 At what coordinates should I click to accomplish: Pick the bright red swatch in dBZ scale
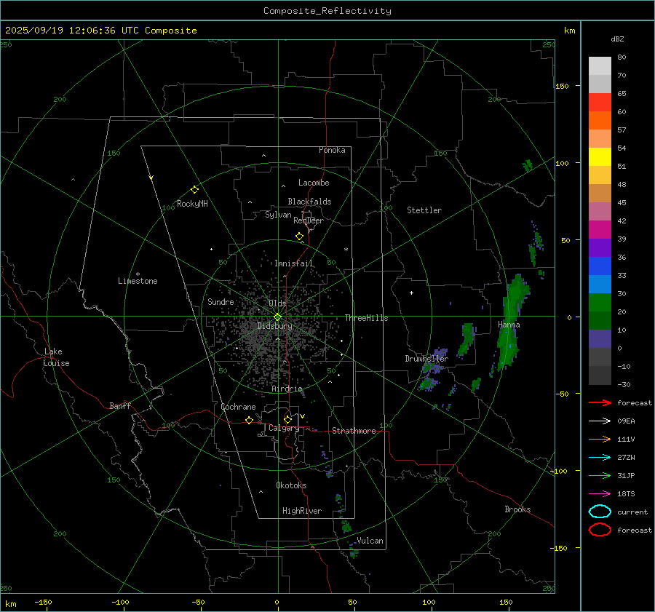600,103
